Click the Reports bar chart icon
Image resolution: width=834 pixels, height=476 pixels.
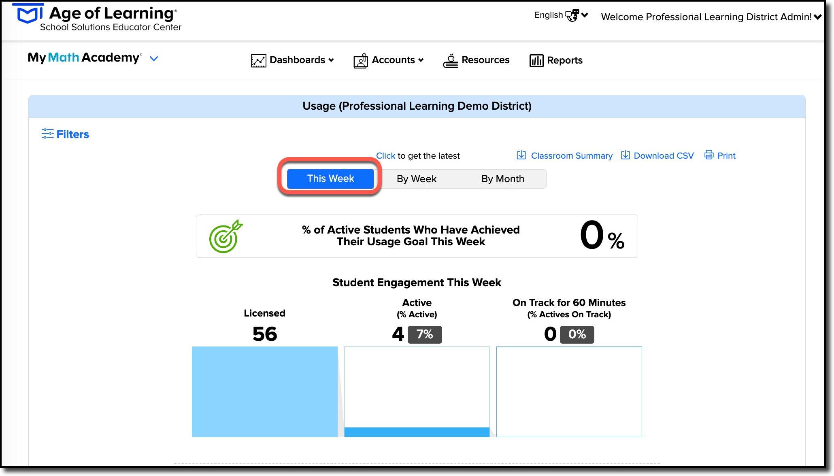tap(536, 61)
